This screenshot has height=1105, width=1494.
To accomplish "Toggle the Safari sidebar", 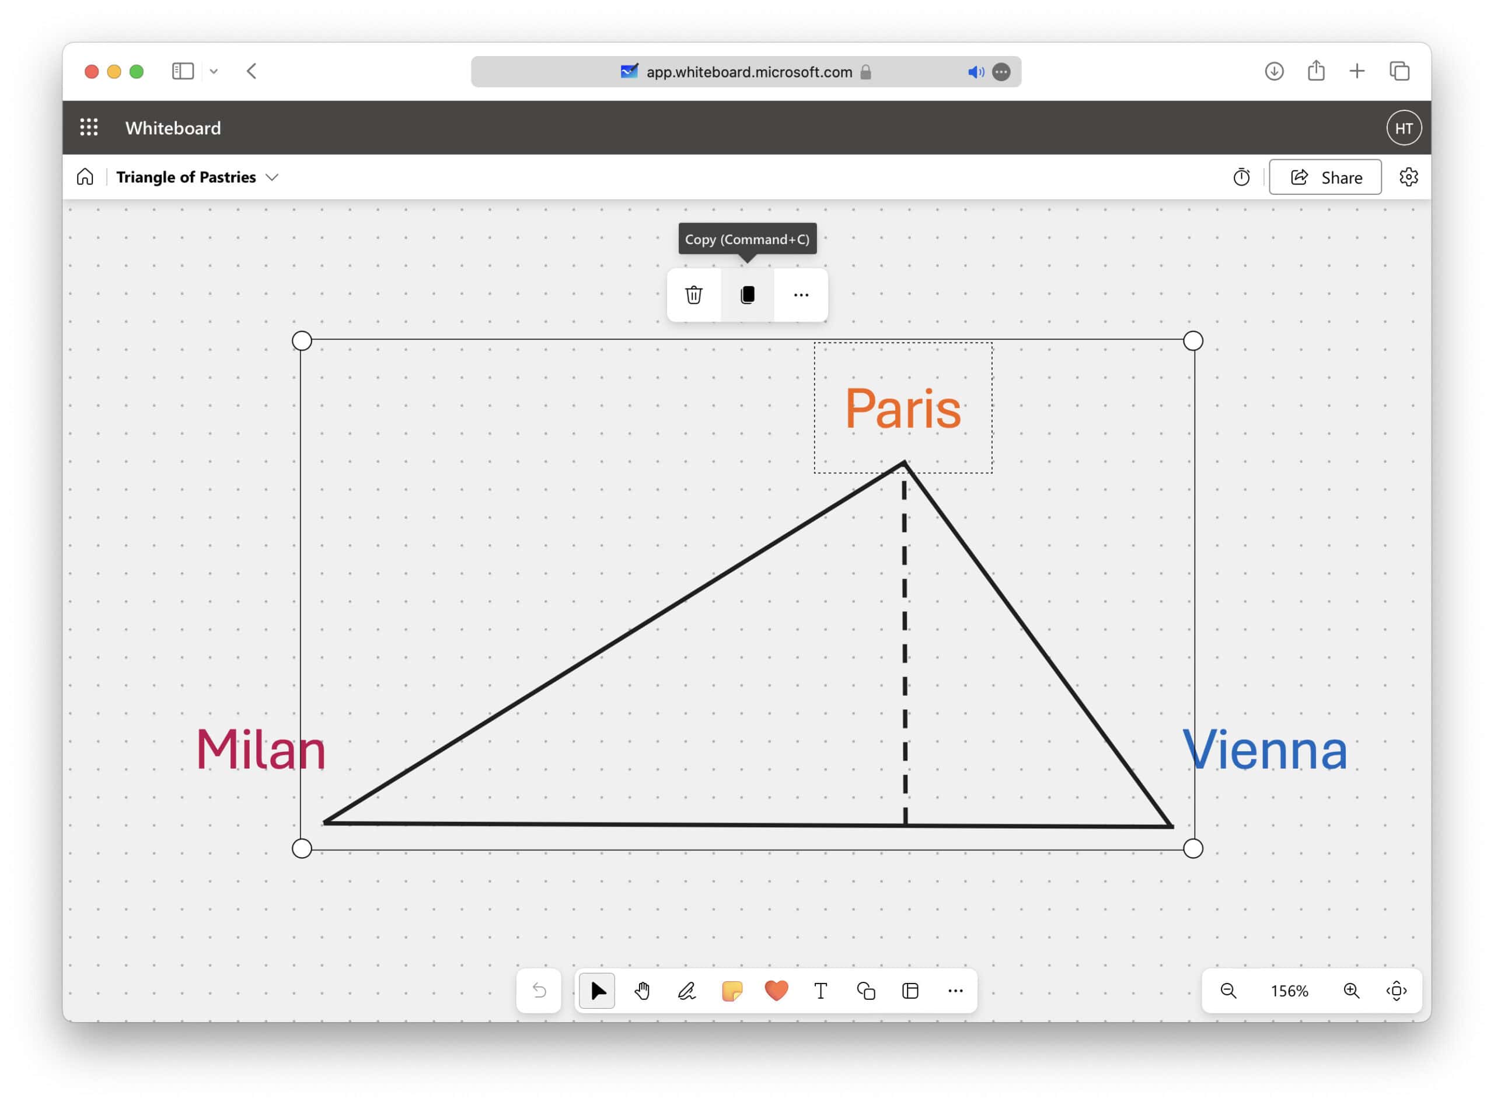I will coord(183,71).
